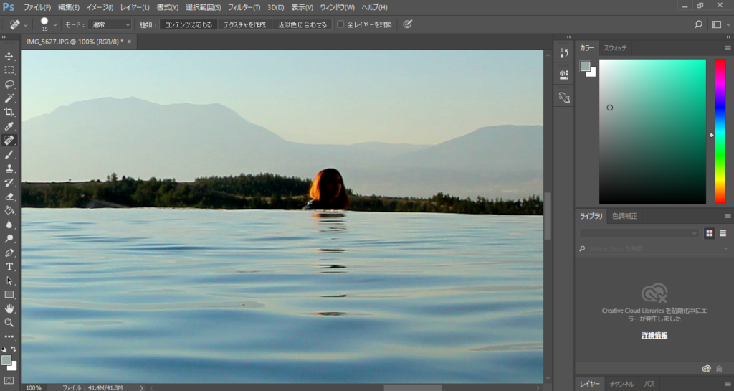Choose the テクスチャを作成 type option
Screen dimensions: 734x391
pyautogui.click(x=244, y=24)
